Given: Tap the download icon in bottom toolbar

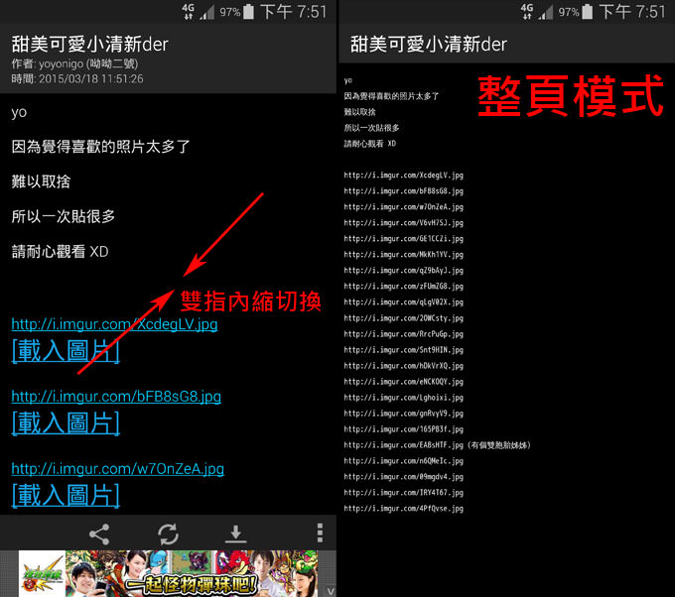Looking at the screenshot, I should pos(235,534).
